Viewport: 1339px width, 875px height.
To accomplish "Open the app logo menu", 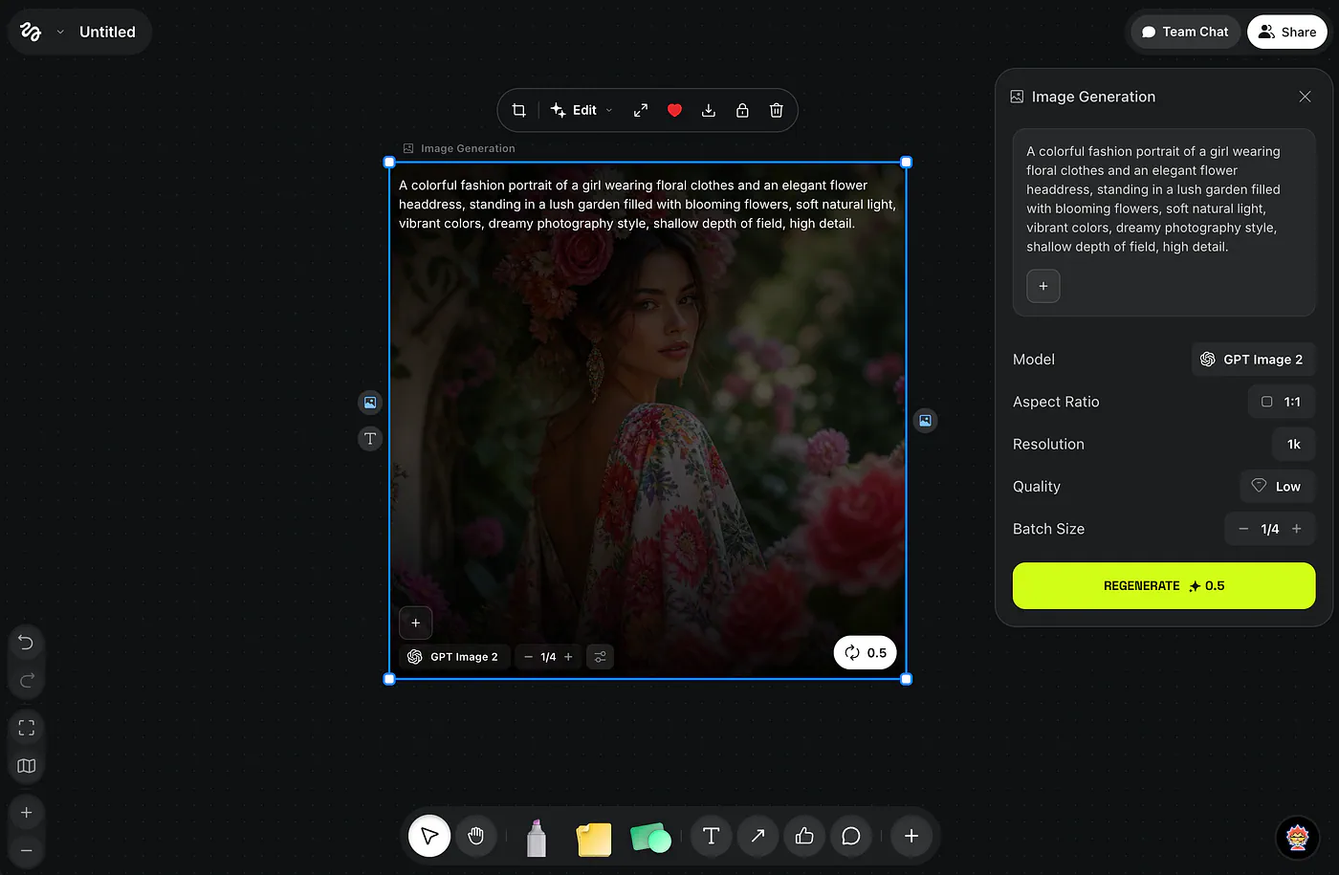I will [x=31, y=32].
